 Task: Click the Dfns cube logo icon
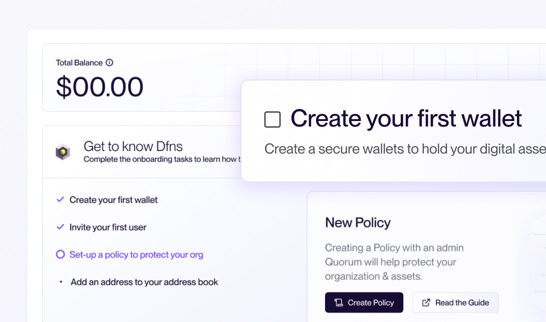pos(63,151)
